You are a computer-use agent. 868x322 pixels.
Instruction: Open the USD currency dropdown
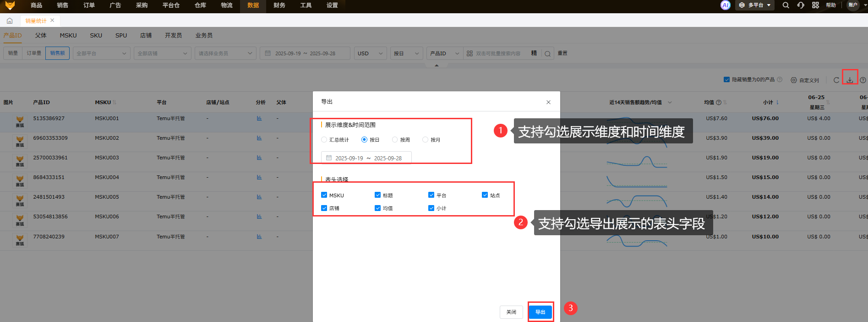click(x=370, y=53)
